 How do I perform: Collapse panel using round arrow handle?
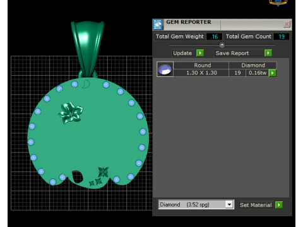click(x=222, y=45)
